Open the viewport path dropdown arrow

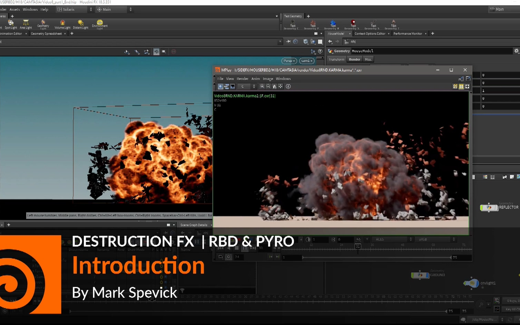pos(280,41)
